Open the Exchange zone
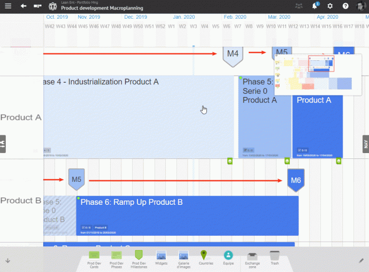 point(252,260)
